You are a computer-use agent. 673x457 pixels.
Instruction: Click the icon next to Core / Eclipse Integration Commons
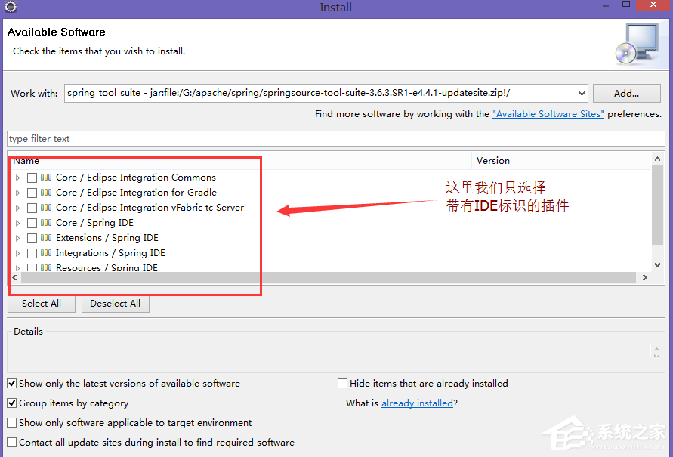[46, 177]
